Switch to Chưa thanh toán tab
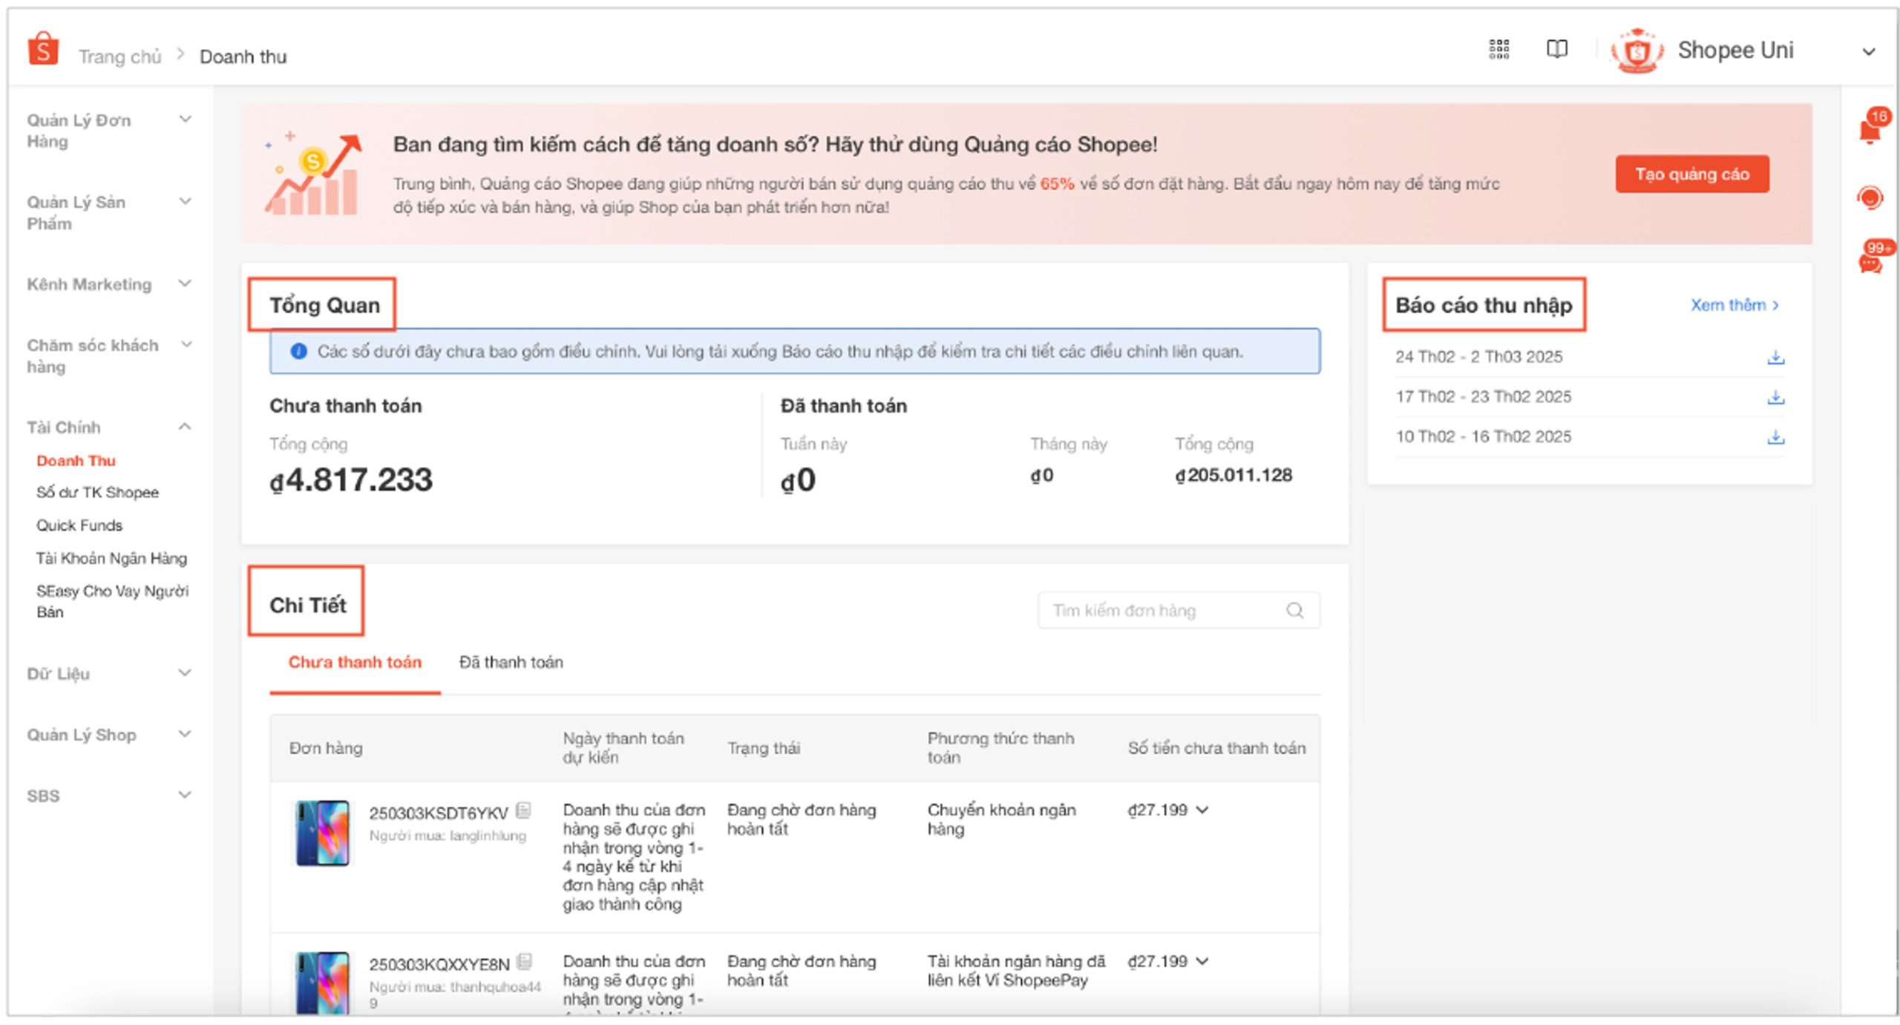Image resolution: width=1900 pixels, height=1025 pixels. [355, 662]
